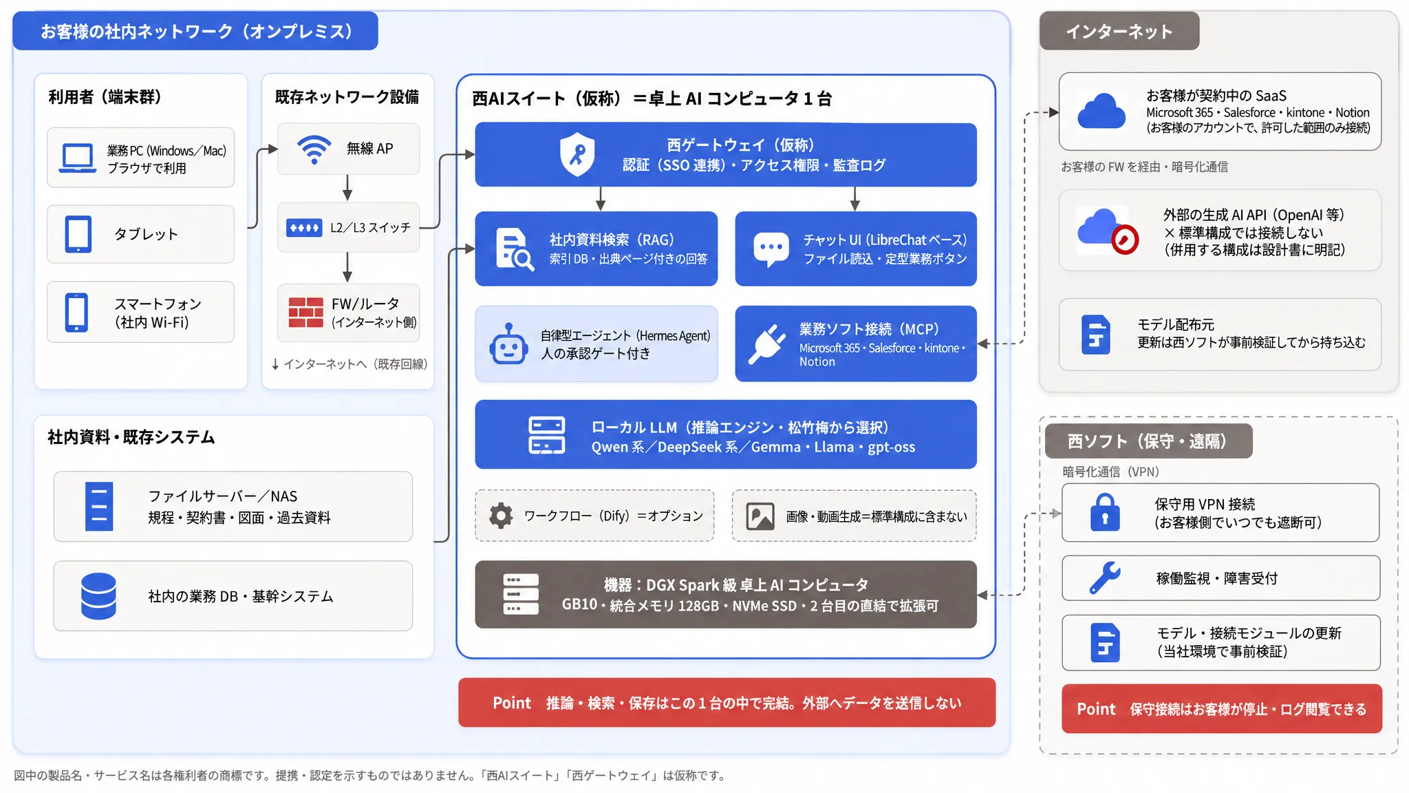This screenshot has width=1409, height=793.
Task: Click the robot icon for 自律型エージェント
Action: pos(508,344)
